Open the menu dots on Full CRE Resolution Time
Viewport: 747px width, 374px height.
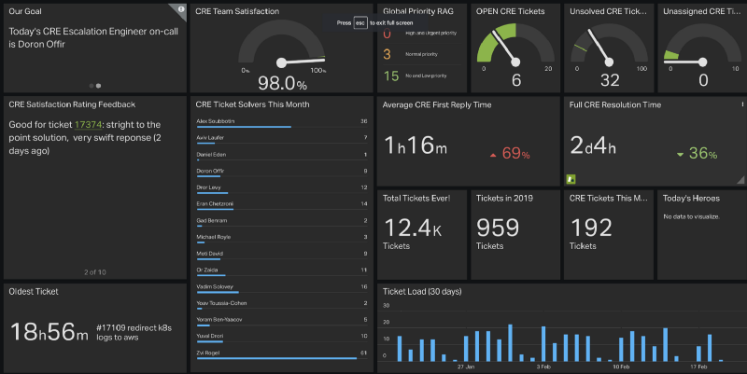(742, 104)
